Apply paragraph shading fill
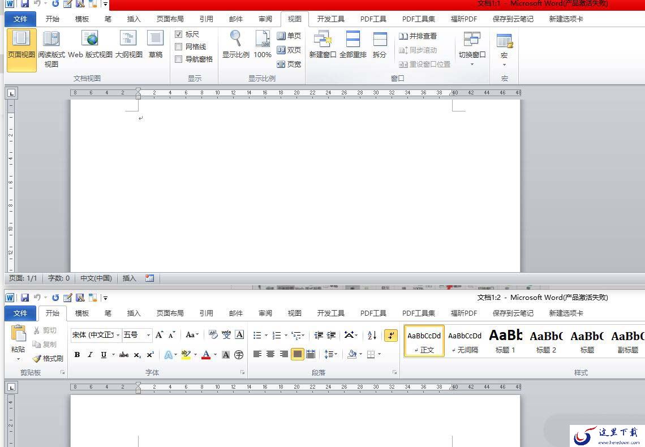The height and width of the screenshot is (447, 645). (352, 354)
